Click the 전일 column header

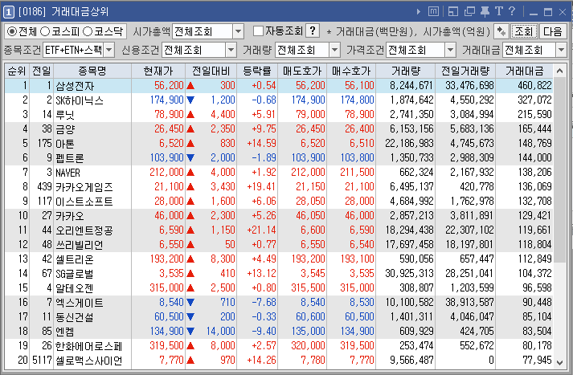click(41, 71)
